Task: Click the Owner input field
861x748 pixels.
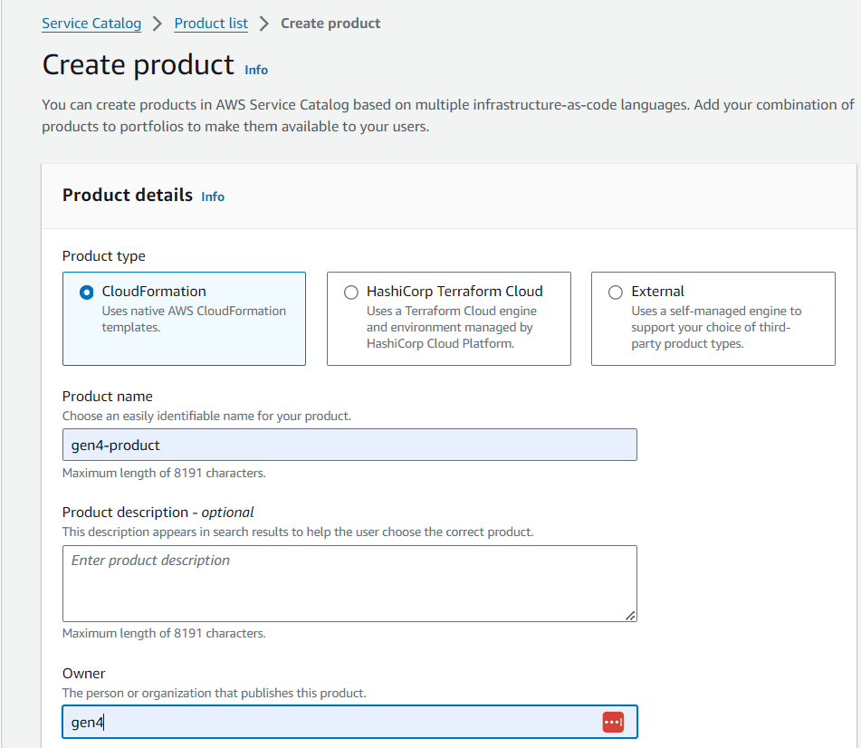Action: (349, 722)
